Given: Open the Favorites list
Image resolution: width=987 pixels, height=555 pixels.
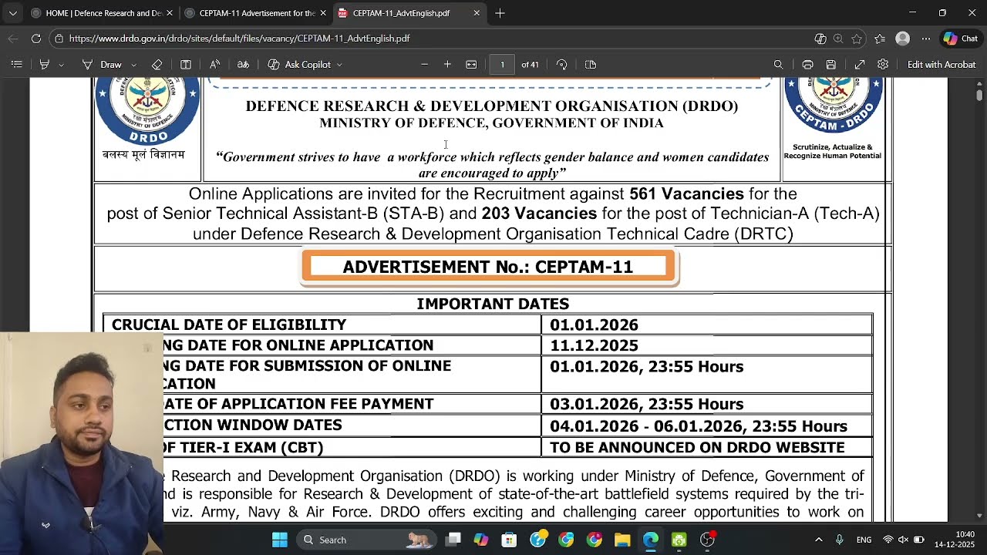Looking at the screenshot, I should [880, 39].
